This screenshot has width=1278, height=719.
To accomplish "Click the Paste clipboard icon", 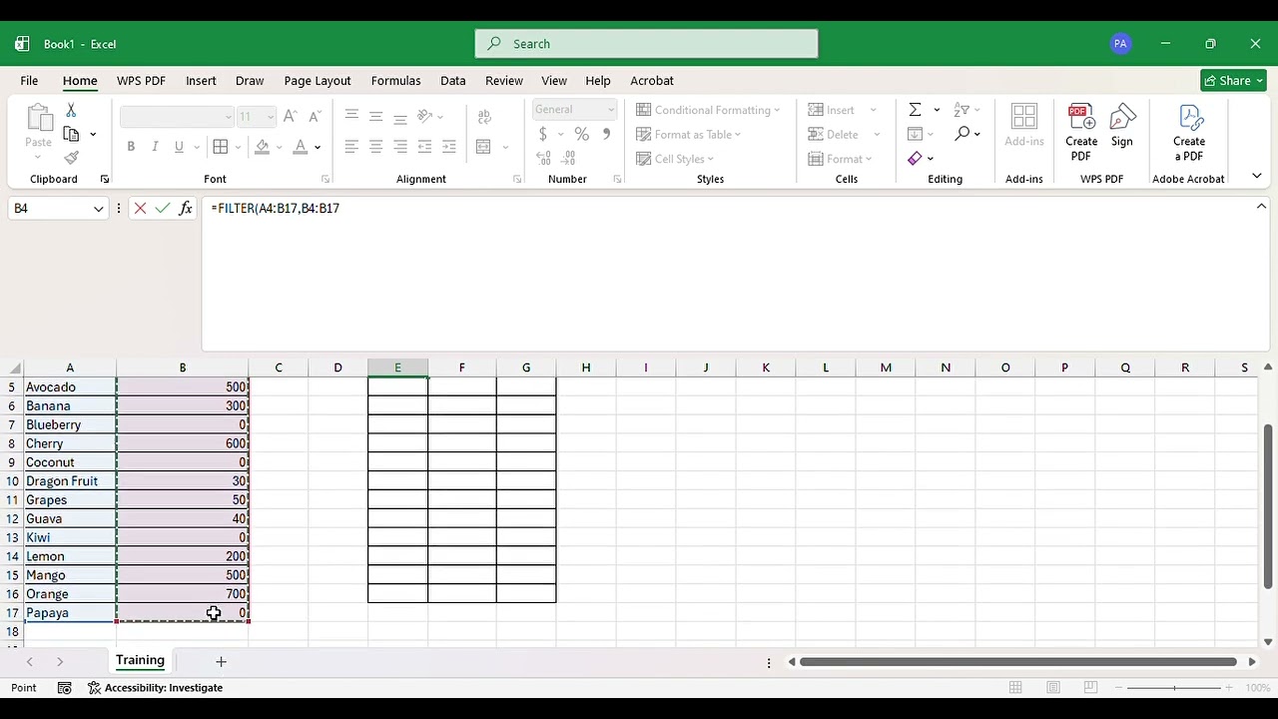I will 38,118.
